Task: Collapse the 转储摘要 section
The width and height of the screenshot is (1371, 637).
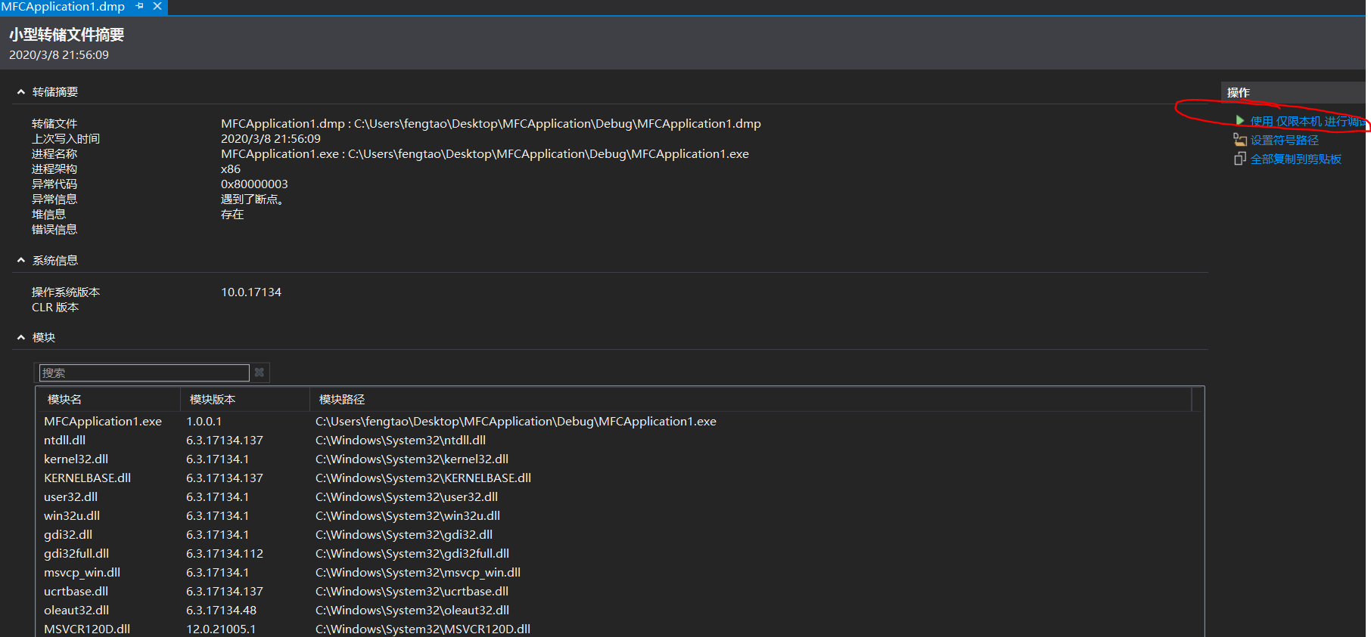Action: (x=21, y=92)
